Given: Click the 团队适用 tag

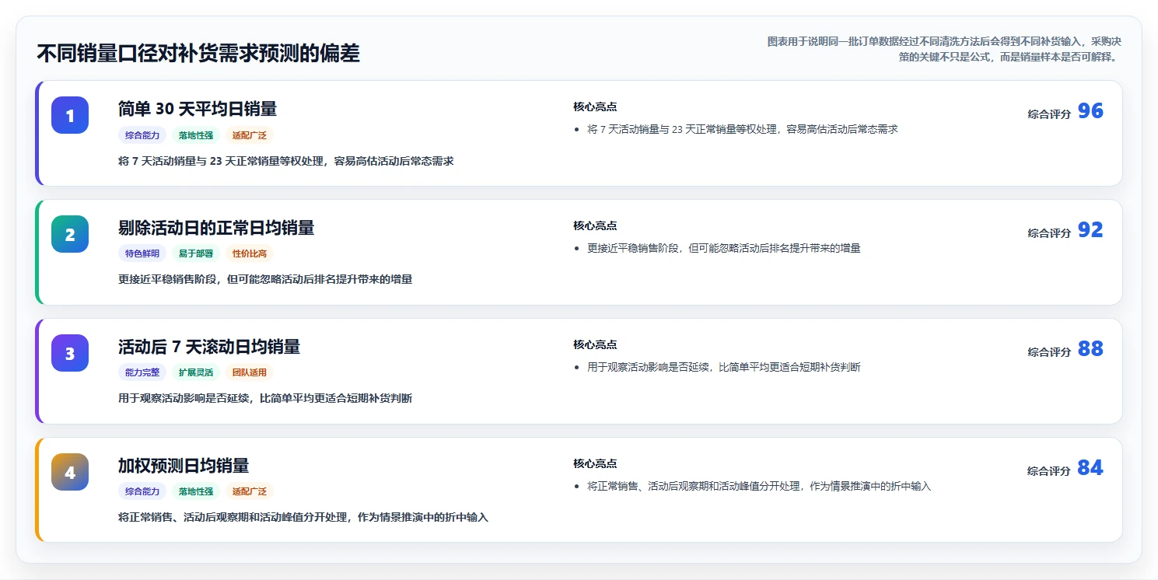Looking at the screenshot, I should (x=250, y=372).
